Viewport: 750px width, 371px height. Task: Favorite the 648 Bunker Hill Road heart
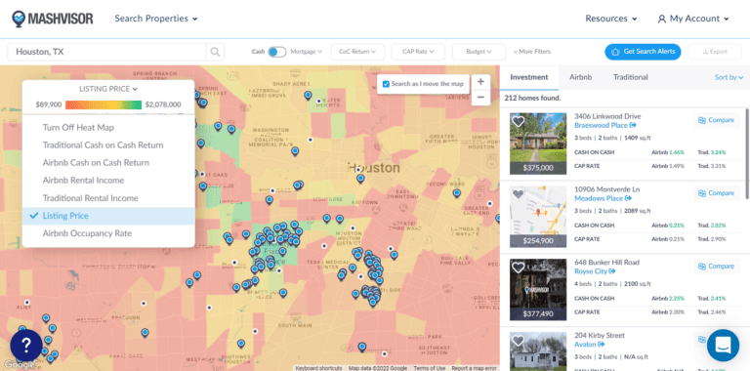tap(518, 268)
